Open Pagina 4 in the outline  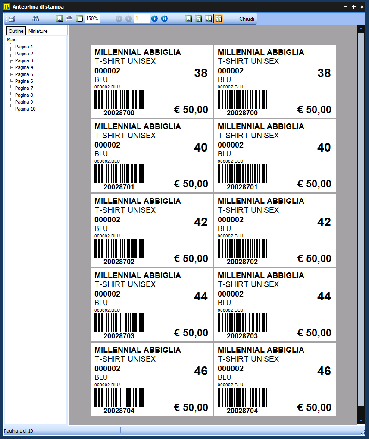coord(24,67)
